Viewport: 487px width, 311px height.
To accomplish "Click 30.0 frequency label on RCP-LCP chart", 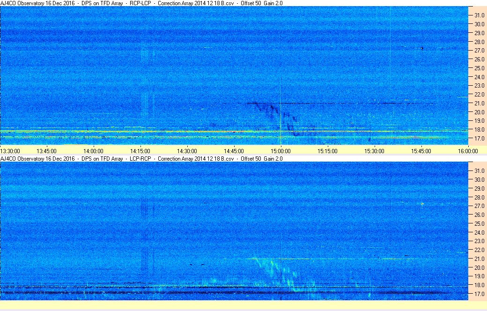I will pyautogui.click(x=479, y=24).
